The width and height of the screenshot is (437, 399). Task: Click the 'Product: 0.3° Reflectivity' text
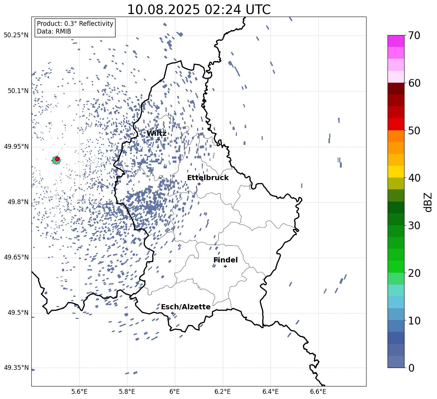75,23
